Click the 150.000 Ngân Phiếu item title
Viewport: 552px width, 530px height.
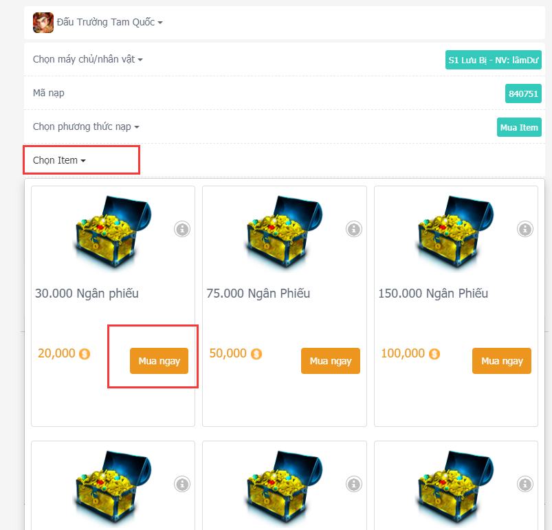(433, 294)
